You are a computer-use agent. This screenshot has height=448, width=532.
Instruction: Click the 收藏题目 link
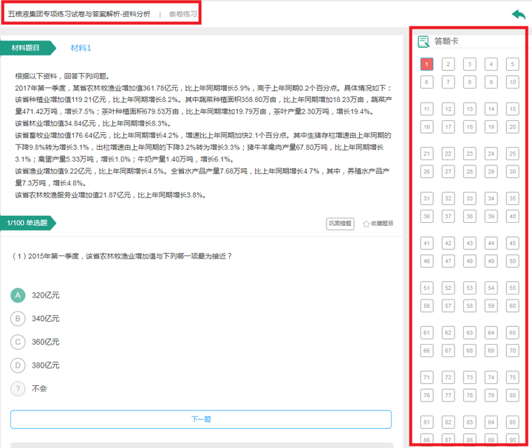click(x=382, y=224)
